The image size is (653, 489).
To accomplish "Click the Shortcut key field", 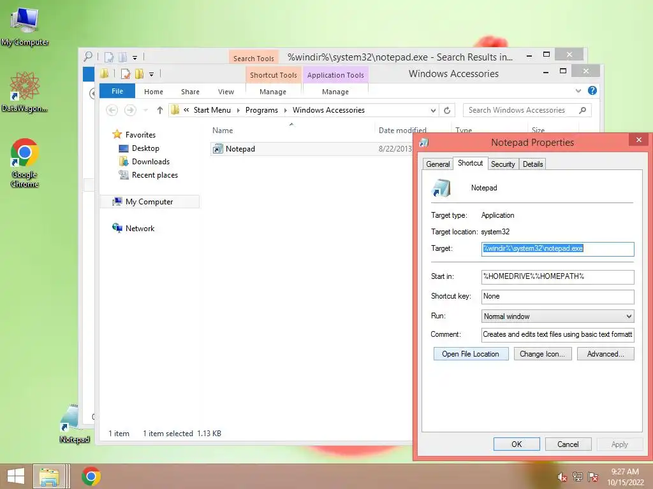I will (x=557, y=297).
